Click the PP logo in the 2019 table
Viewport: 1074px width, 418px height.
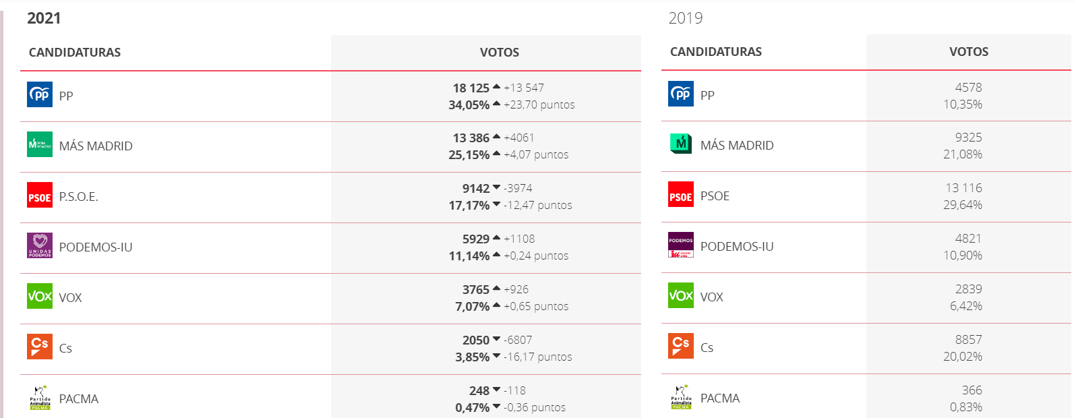coord(681,94)
